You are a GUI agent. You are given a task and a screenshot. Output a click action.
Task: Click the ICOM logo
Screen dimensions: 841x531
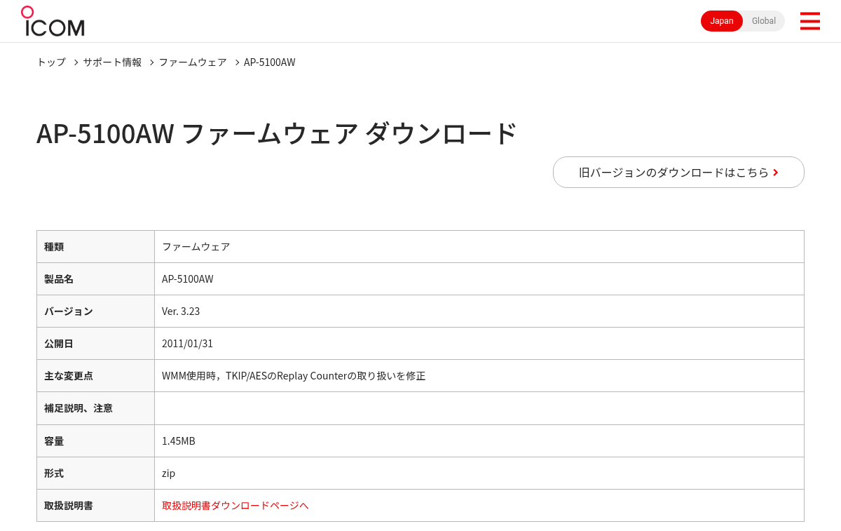tap(53, 21)
